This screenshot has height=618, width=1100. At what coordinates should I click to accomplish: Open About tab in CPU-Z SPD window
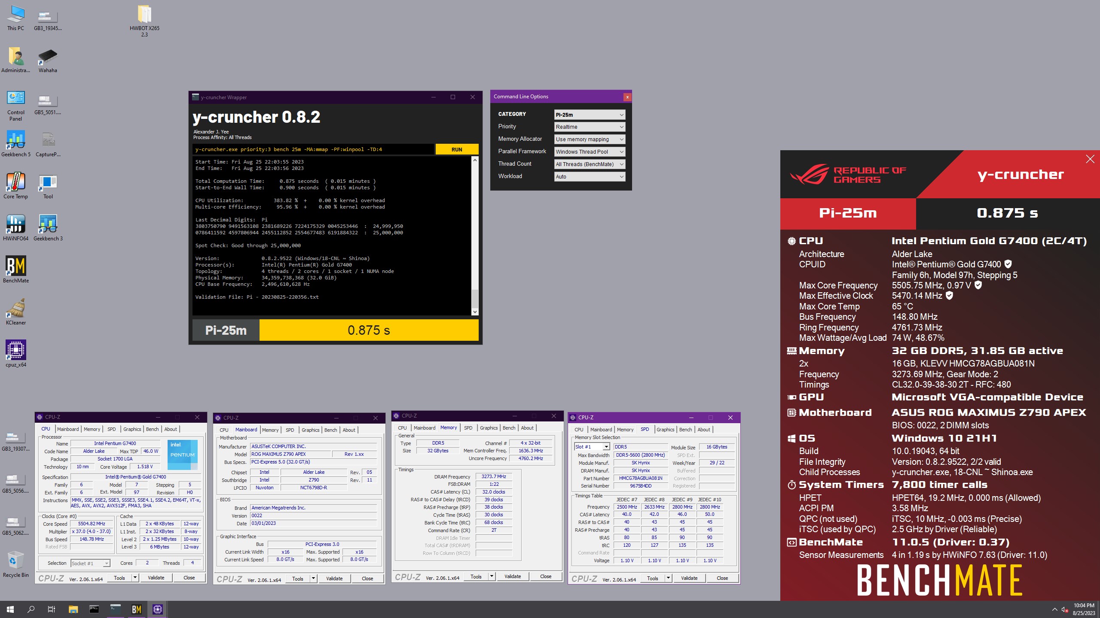(704, 430)
